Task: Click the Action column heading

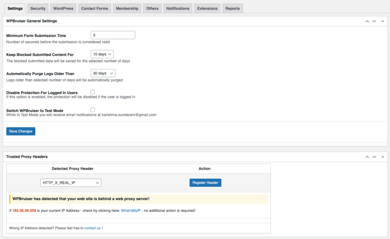Action: [205, 168]
